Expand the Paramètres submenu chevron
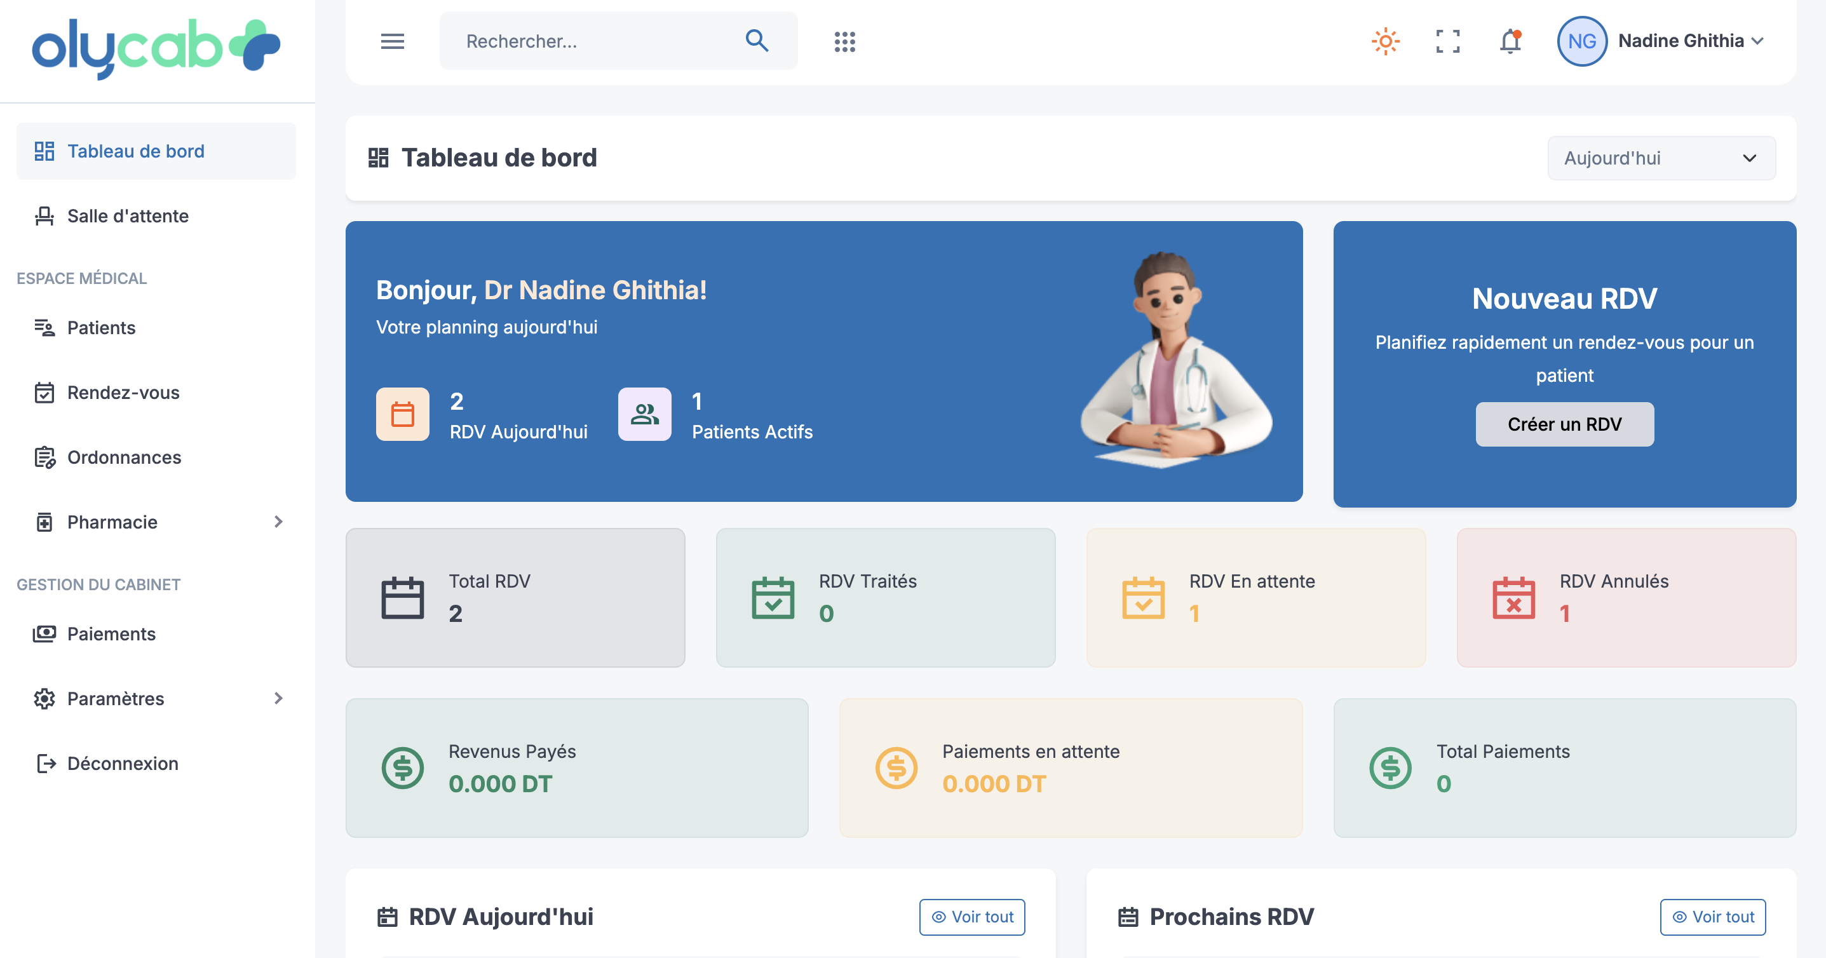The width and height of the screenshot is (1826, 958). pos(278,699)
